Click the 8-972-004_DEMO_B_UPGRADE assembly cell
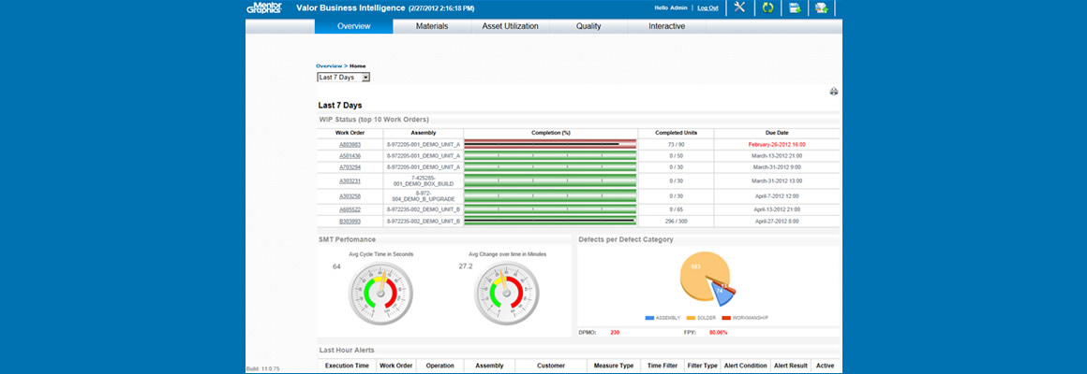This screenshot has height=374, width=1087. 423,196
